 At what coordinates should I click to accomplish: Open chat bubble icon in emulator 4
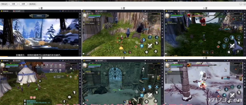point(69,97)
